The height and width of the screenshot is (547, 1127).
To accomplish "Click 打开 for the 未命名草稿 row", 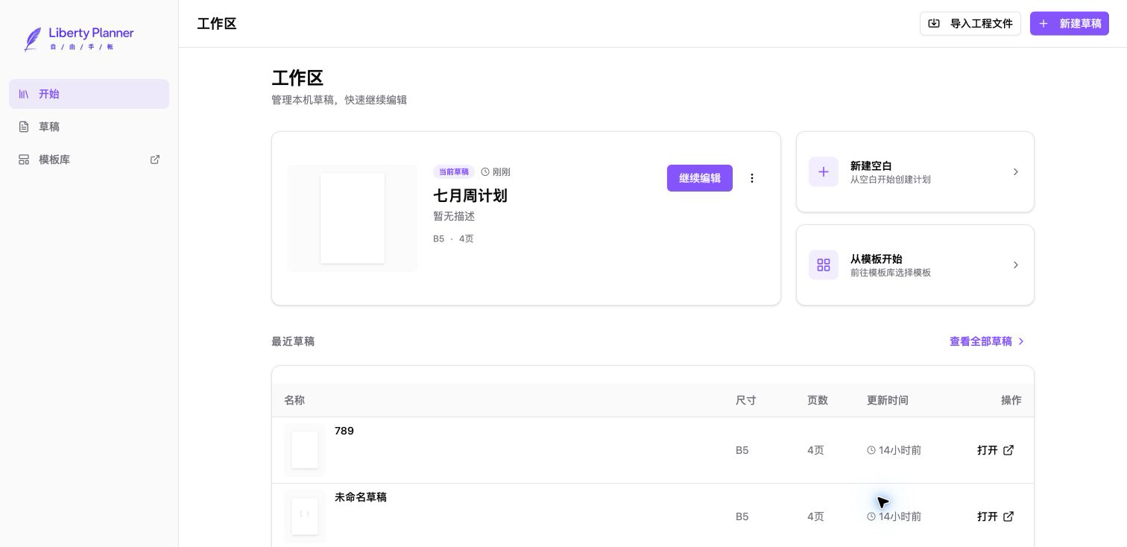I will (x=996, y=516).
